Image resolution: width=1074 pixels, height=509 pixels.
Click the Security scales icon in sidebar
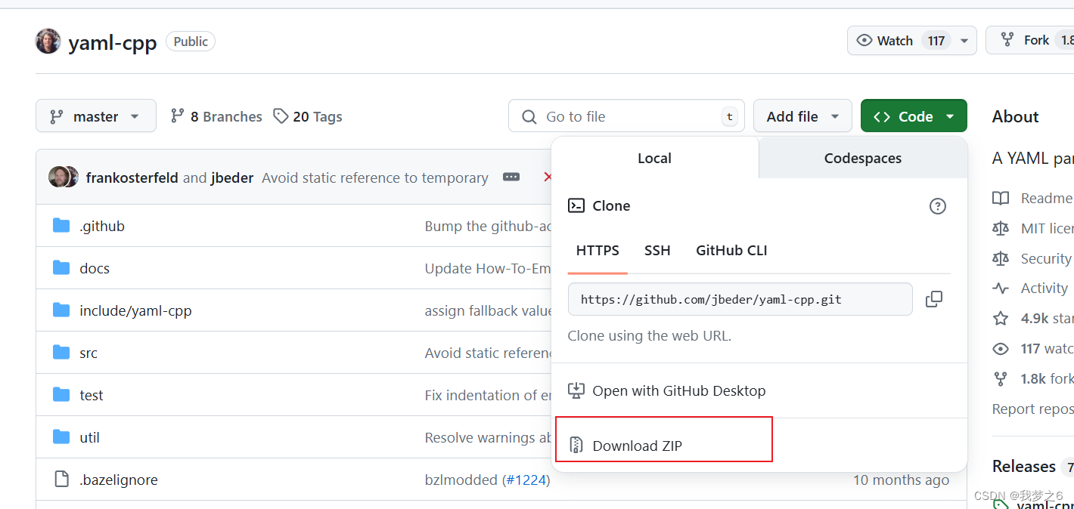(1000, 258)
